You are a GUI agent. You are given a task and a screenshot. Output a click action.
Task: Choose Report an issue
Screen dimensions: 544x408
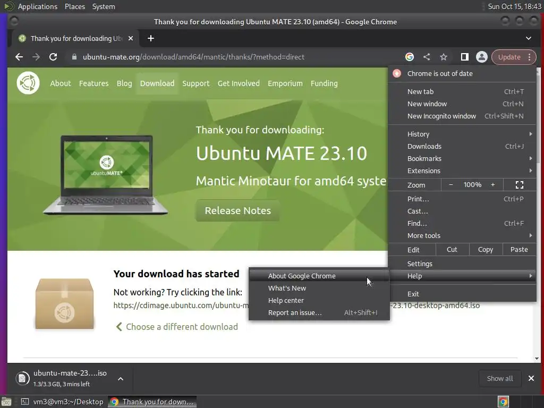click(x=319, y=312)
